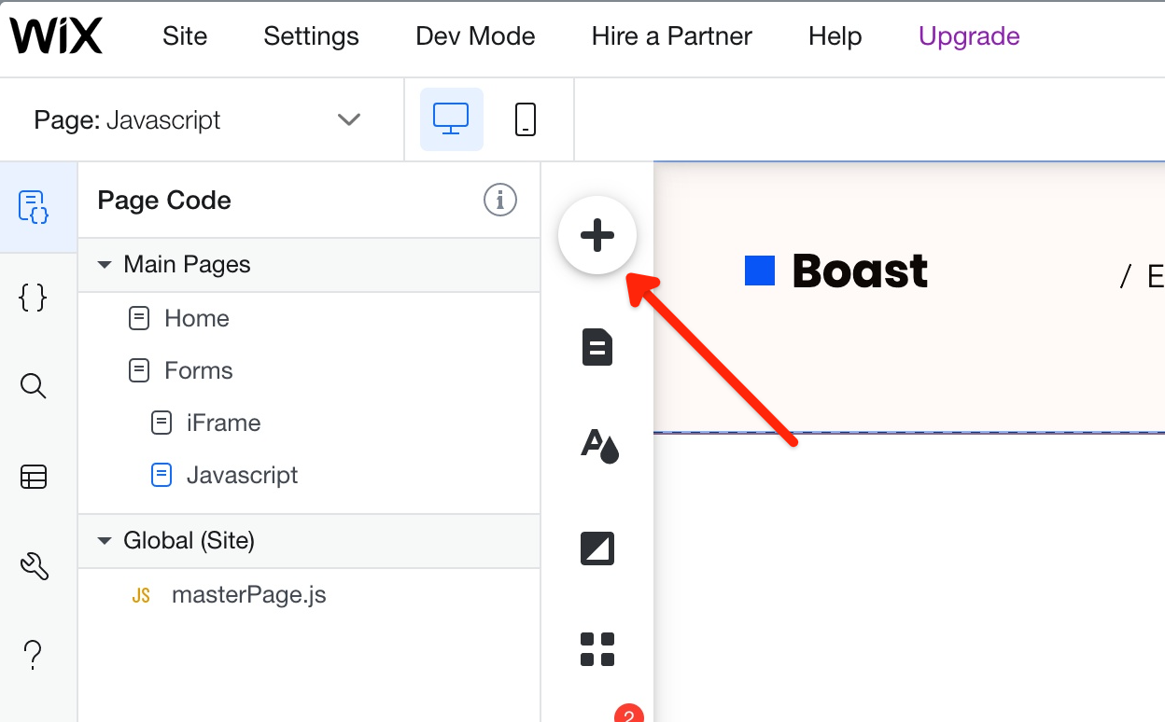Open the Page: Javascript dropdown
This screenshot has width=1165, height=722.
click(x=196, y=119)
